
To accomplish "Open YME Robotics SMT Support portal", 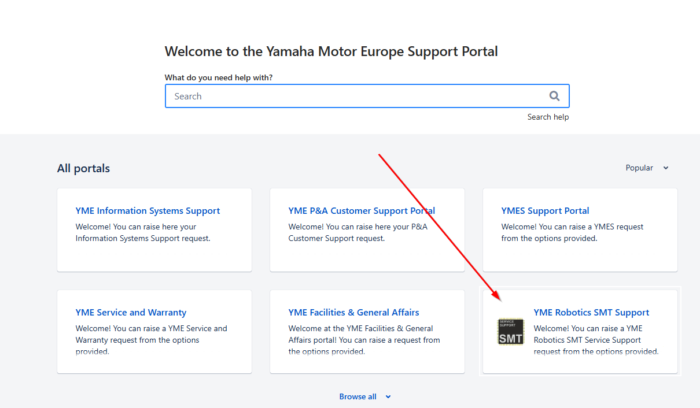I will pos(591,313).
